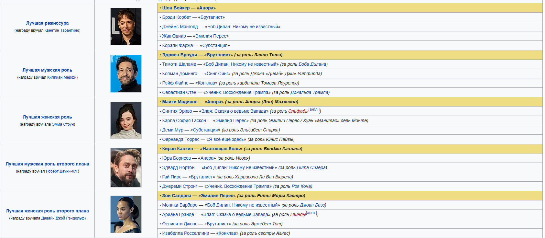Open the Корали Фаржа nominee link
The height and width of the screenshot is (238, 545).
tap(178, 45)
